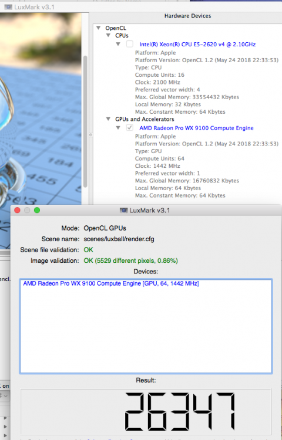Click the 'OpenCL GPUs' mode value
This screenshot has height=440, width=282.
pyautogui.click(x=105, y=228)
